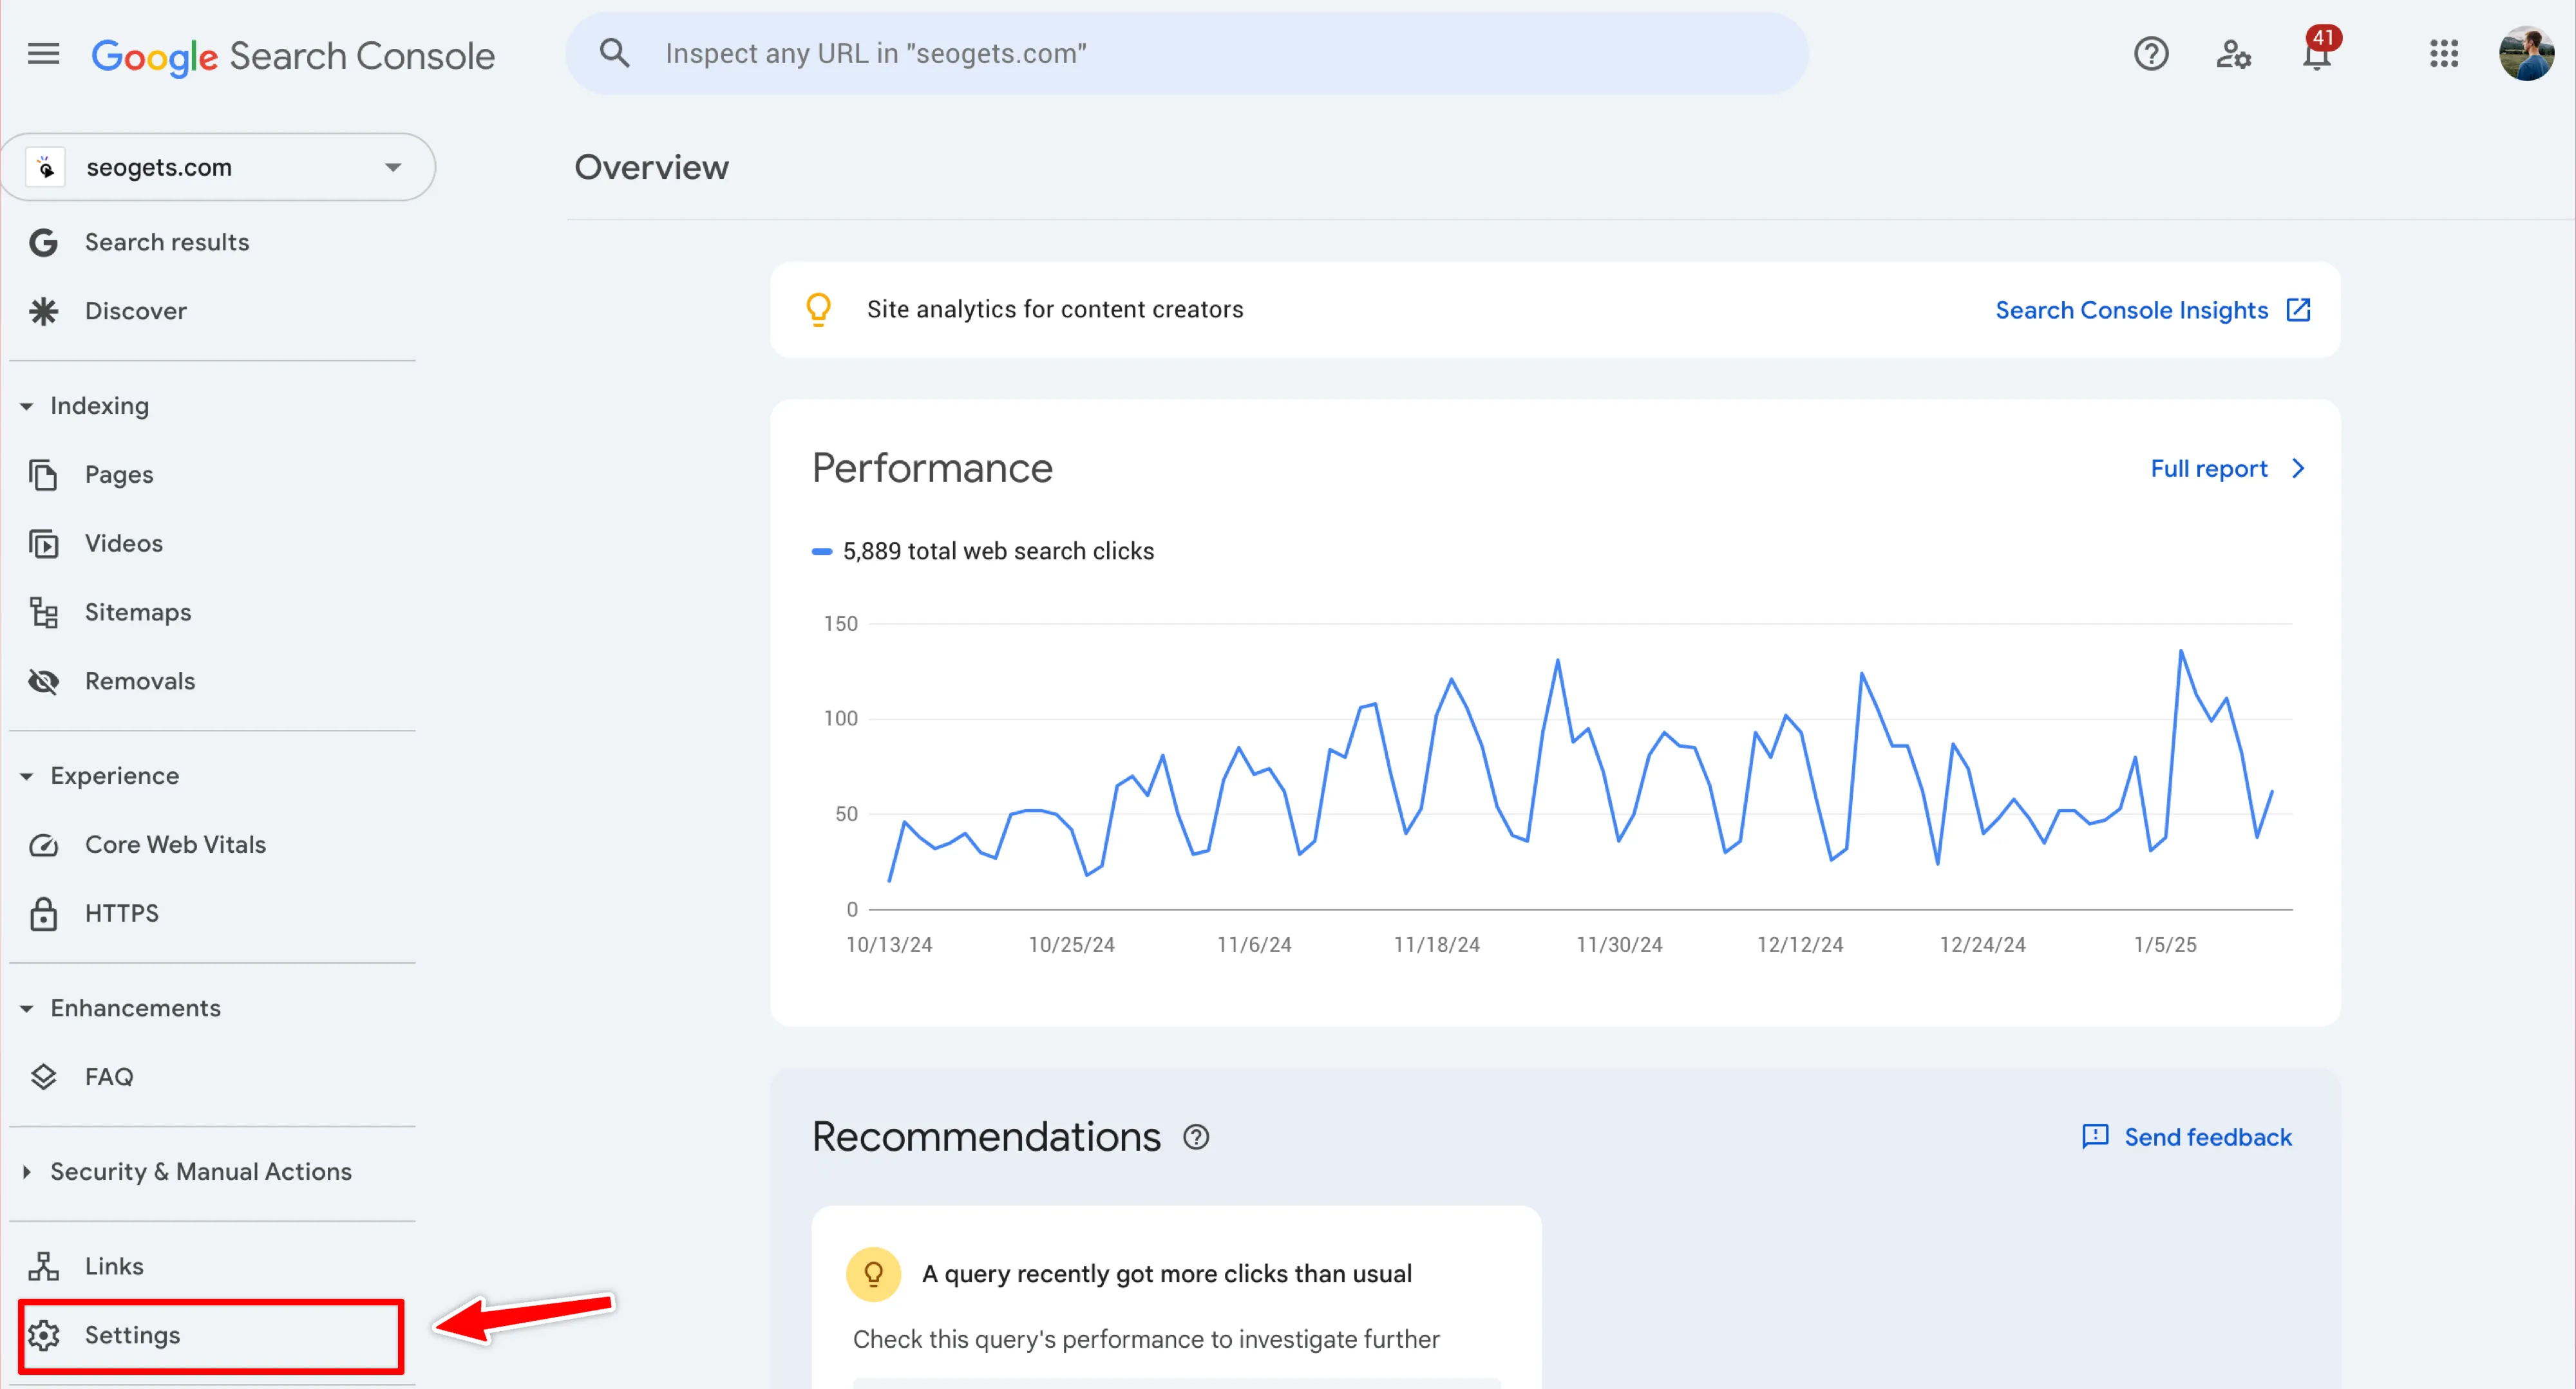The width and height of the screenshot is (2576, 1389).
Task: Open the Google apps grid
Action: (x=2443, y=54)
